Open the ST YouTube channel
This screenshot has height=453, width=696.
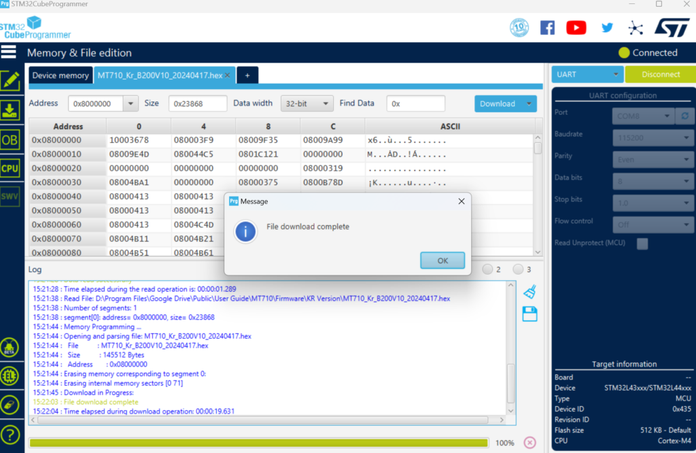(576, 27)
